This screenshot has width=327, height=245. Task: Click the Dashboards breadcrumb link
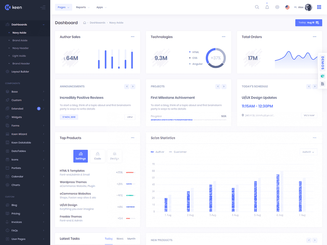97,23
